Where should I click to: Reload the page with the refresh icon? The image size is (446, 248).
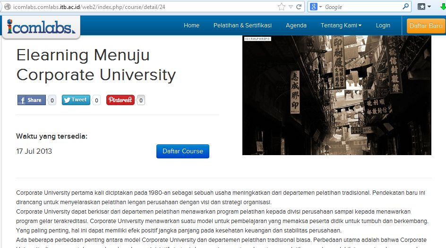[299, 7]
